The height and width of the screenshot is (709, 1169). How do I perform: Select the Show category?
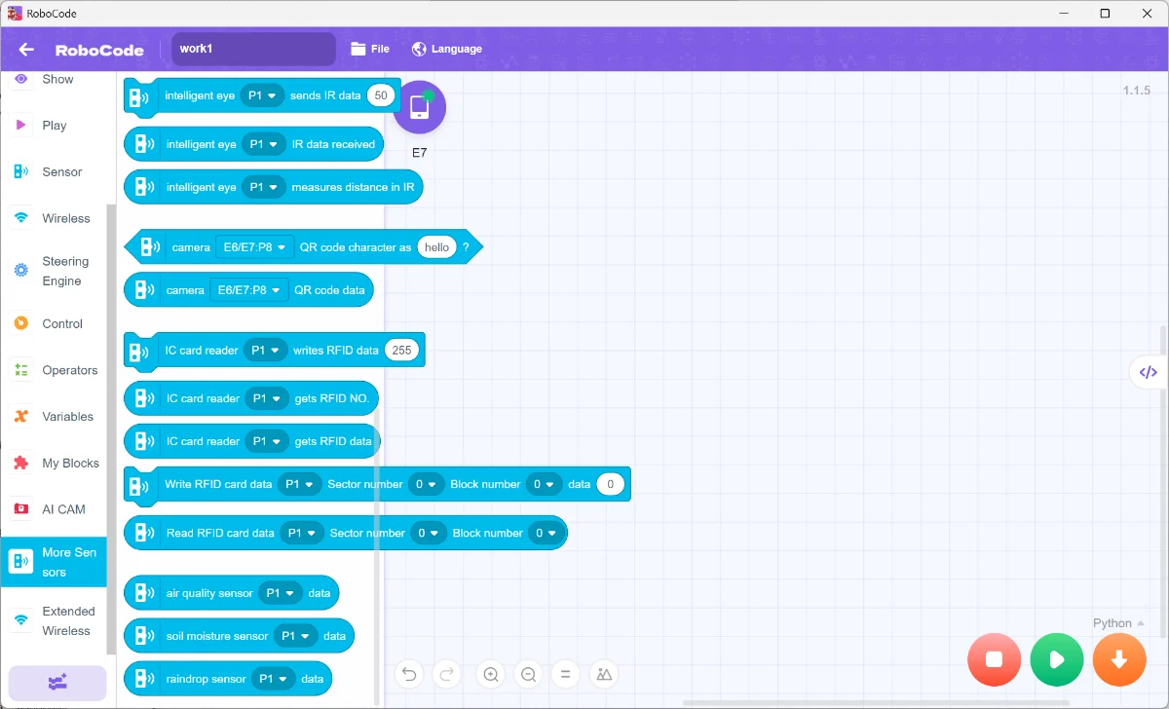pos(57,80)
